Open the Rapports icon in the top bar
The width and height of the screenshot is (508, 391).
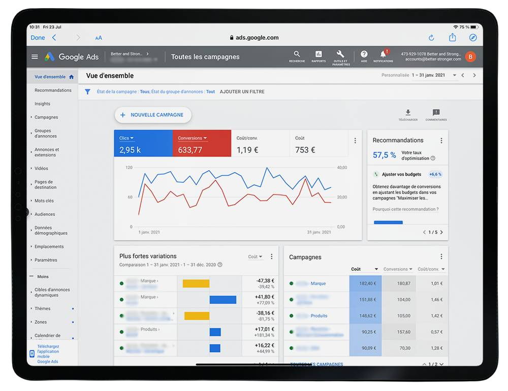pyautogui.click(x=319, y=56)
